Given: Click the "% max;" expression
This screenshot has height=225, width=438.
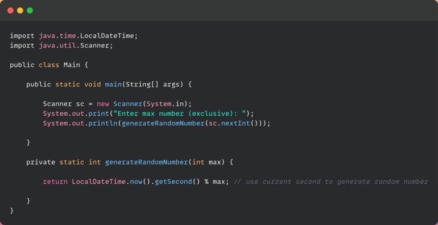Looking at the screenshot, I should pos(217,182).
